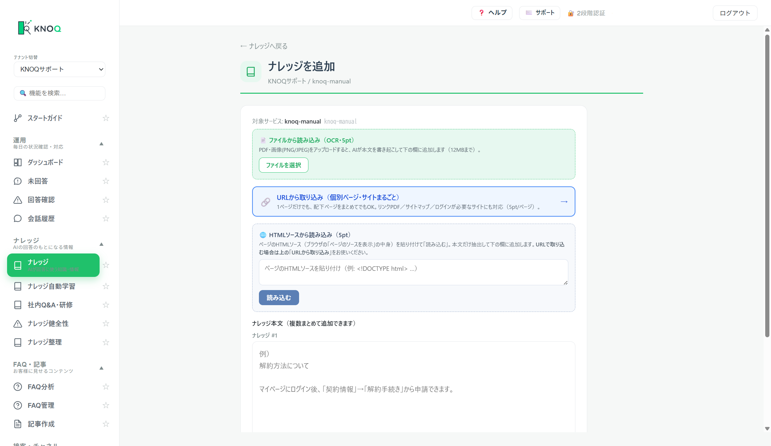Viewport: 771px width, 446px height.
Task: Click the サポート button
Action: (540, 13)
